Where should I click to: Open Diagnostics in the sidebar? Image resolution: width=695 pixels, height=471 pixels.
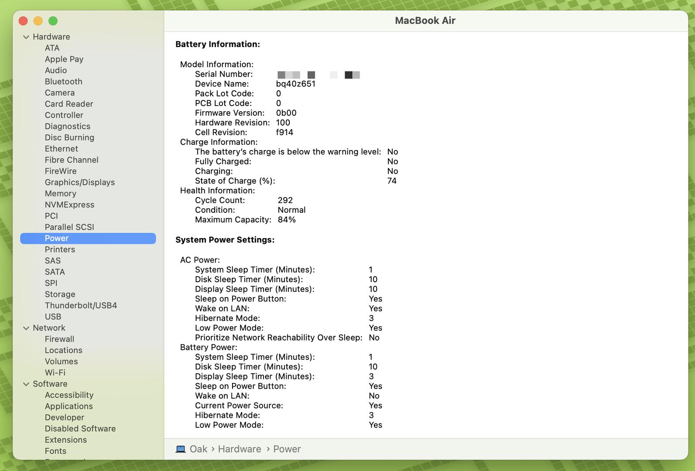point(68,126)
